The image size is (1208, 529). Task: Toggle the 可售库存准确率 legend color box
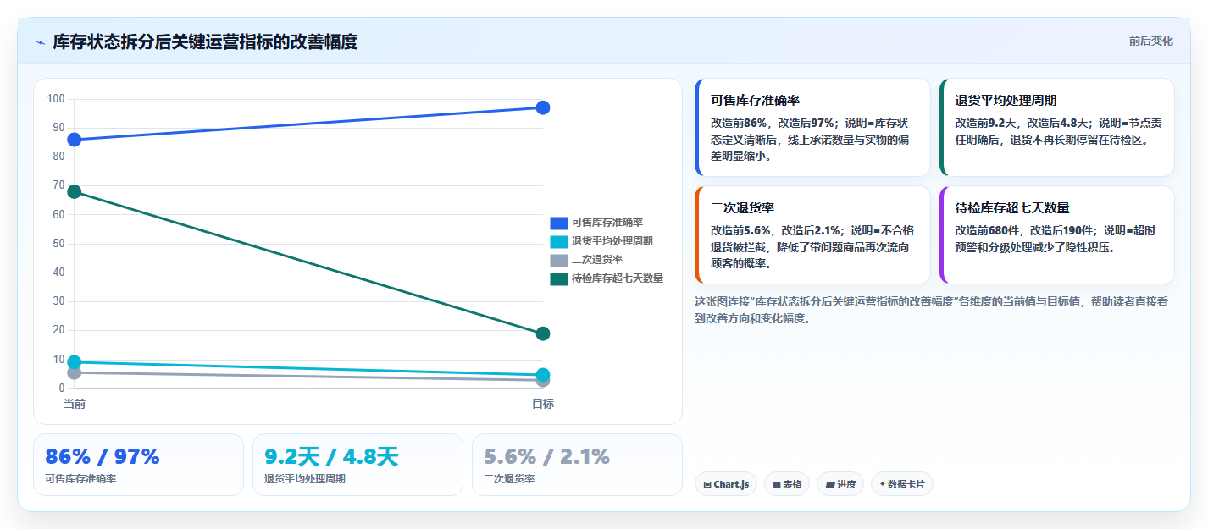coord(558,223)
